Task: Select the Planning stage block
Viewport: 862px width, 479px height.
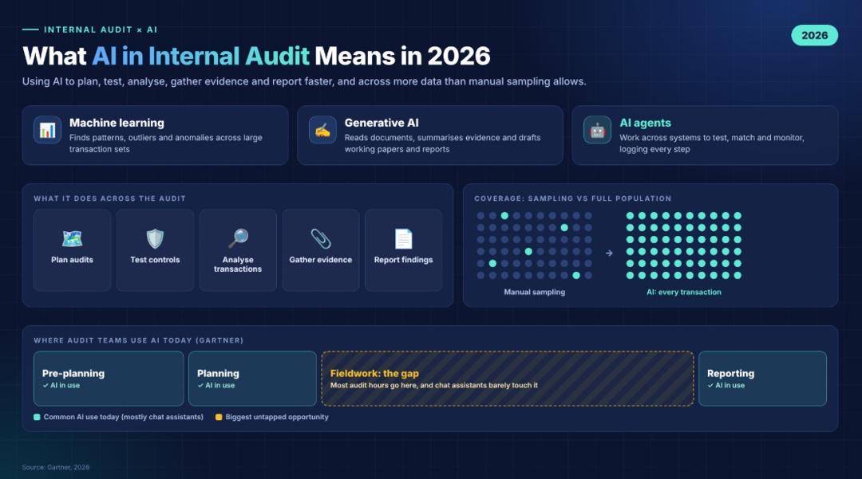Action: click(x=252, y=379)
